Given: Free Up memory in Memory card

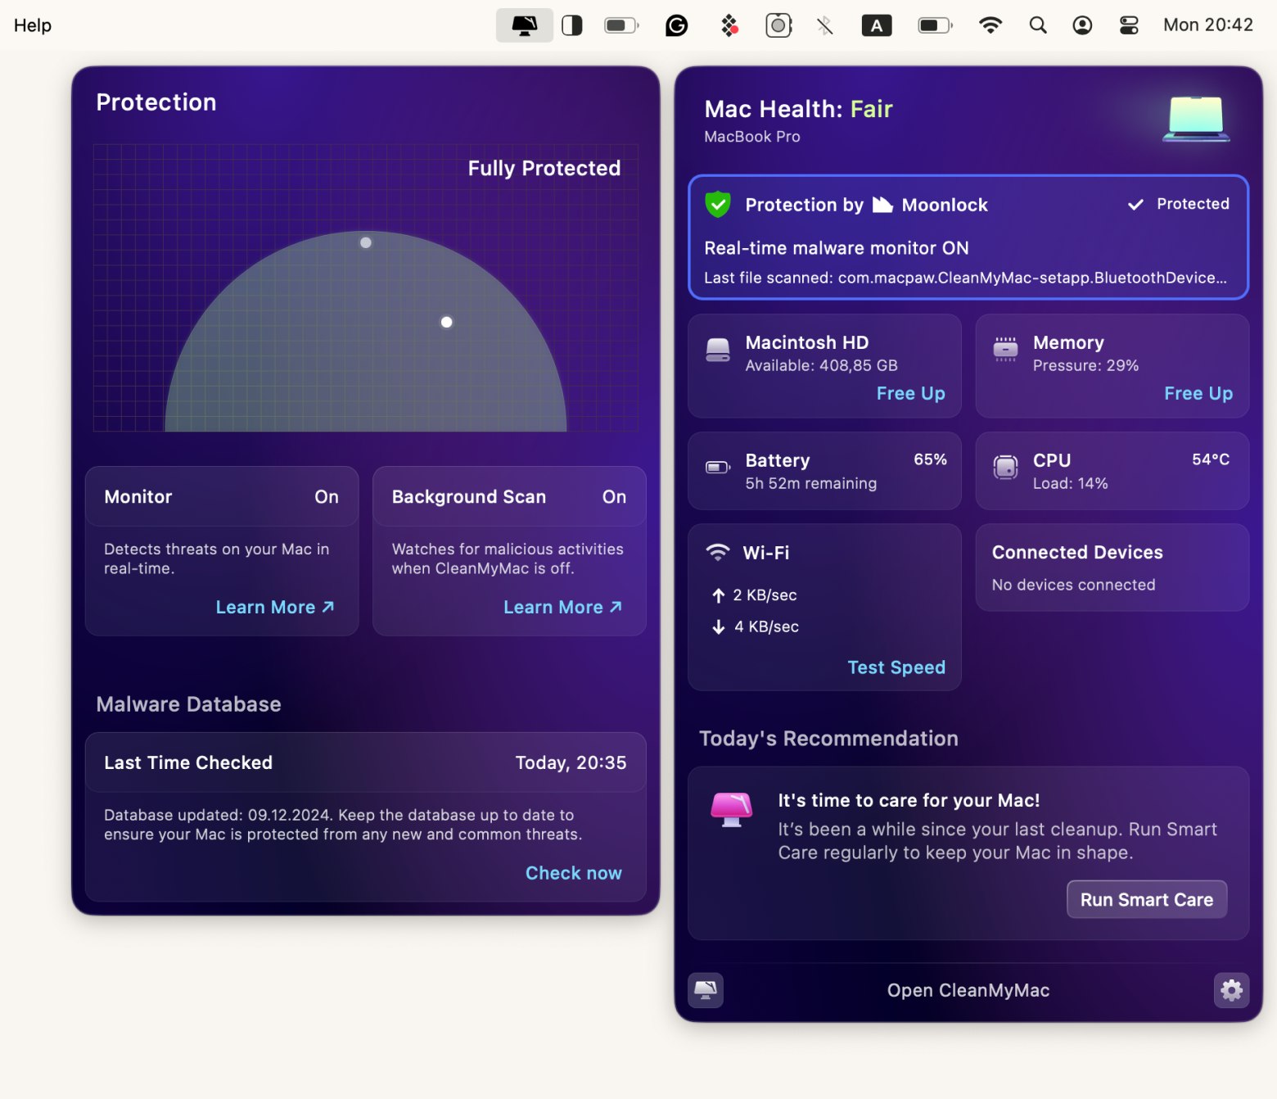Looking at the screenshot, I should (1198, 394).
